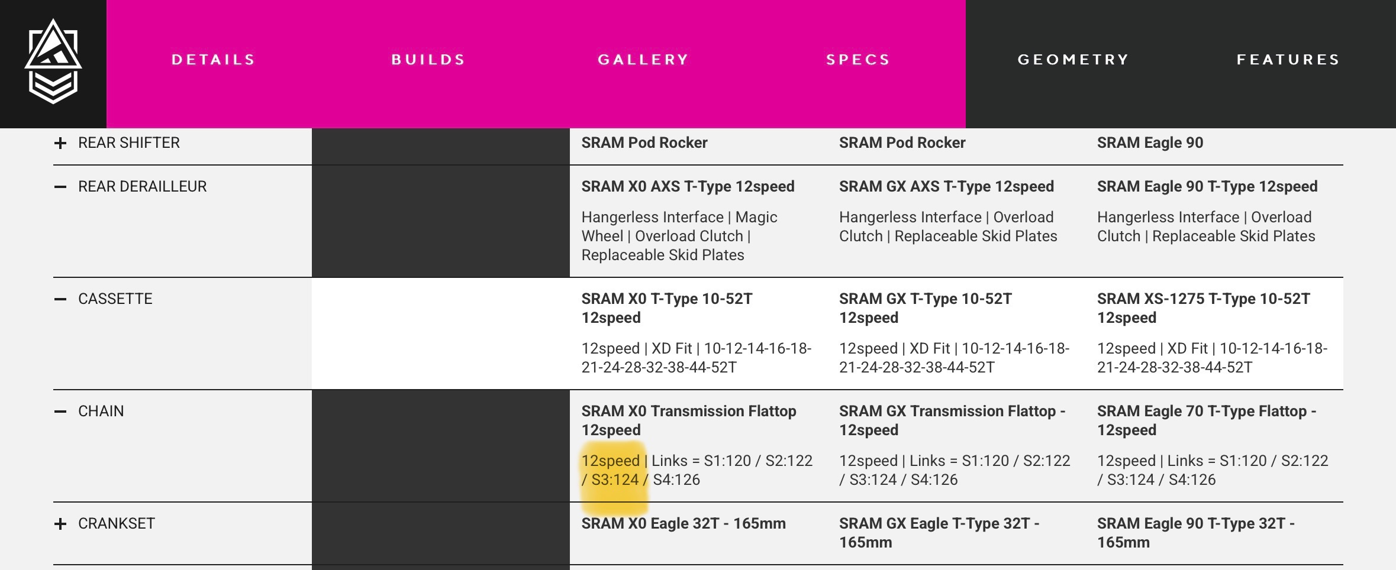Collapse the Rear Derailleur row minus icon
1396x570 pixels.
tap(60, 187)
